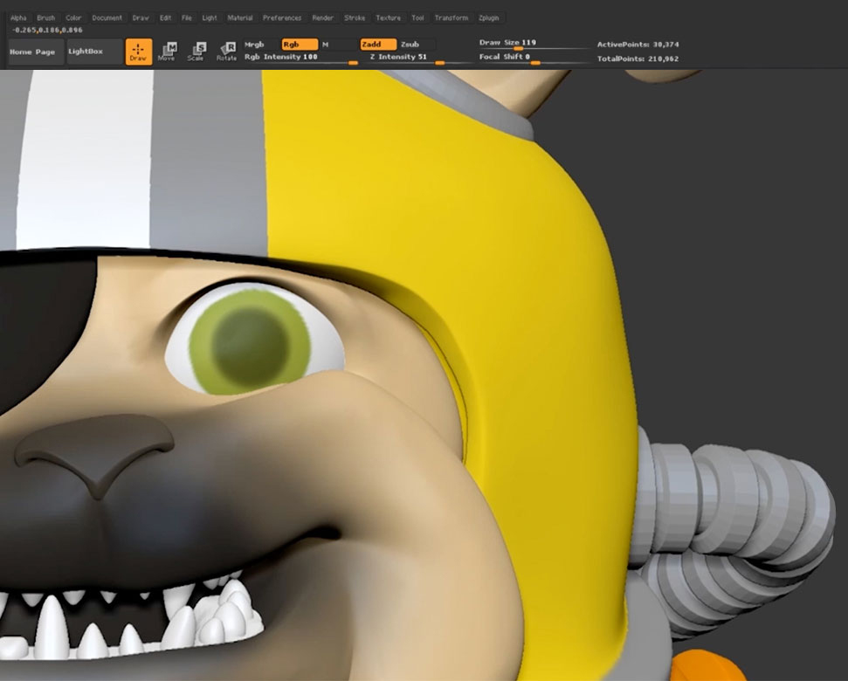Open the File menu
This screenshot has width=848, height=681.
187,17
